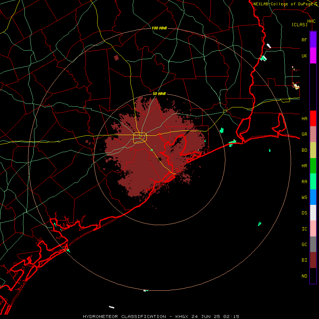The image size is (319, 319).
Task: Click the RF purple legend swatch
Action: click(313, 39)
